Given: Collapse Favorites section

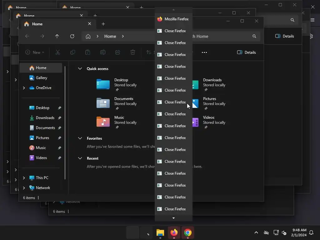Looking at the screenshot, I should (x=80, y=138).
